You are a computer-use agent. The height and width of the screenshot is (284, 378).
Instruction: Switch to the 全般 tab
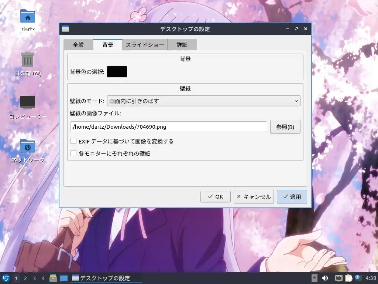click(x=78, y=45)
